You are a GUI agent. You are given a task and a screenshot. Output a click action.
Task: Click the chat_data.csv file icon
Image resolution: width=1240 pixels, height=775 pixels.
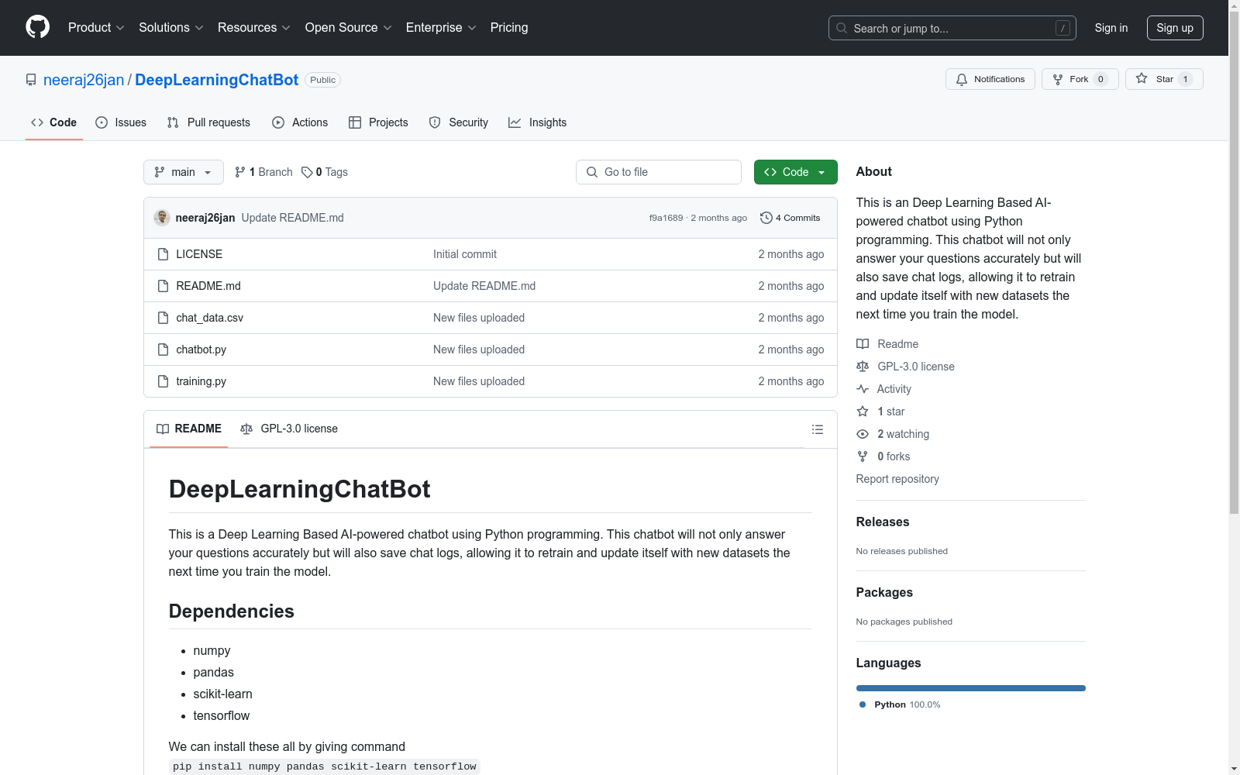(x=163, y=318)
